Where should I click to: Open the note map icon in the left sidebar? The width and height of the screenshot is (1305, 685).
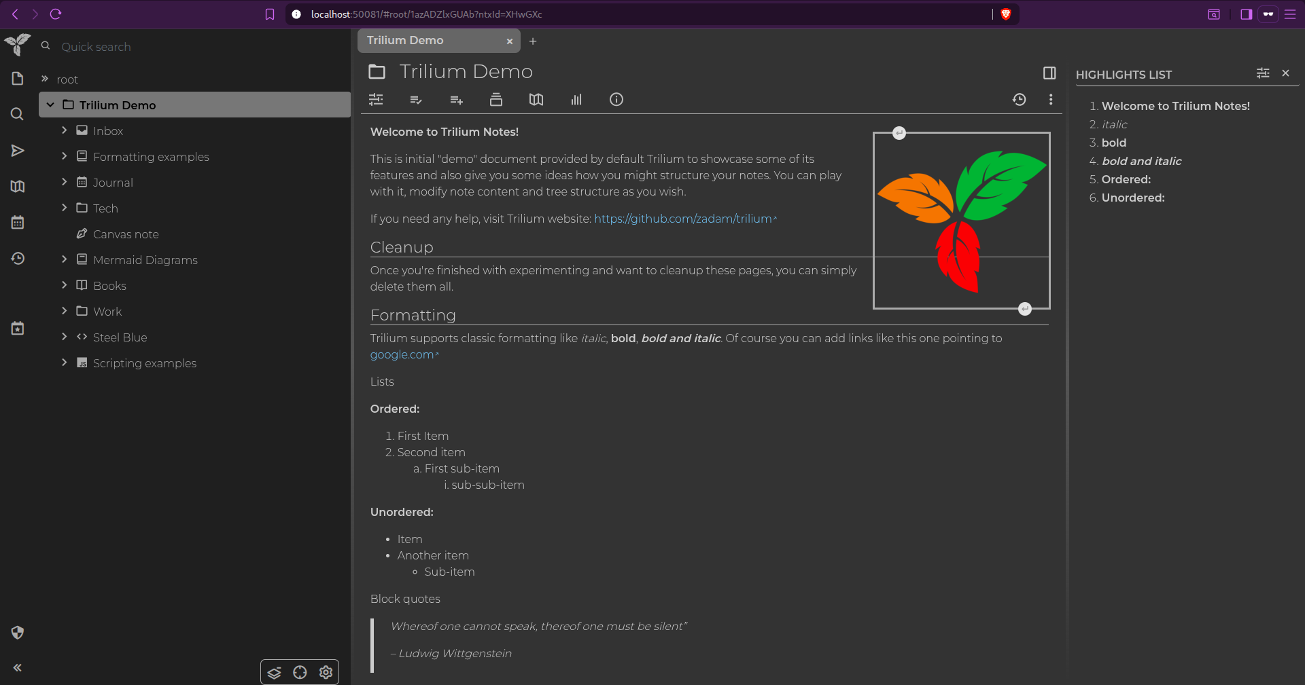18,186
